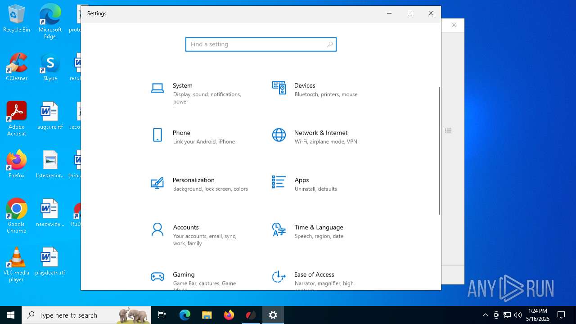Select the playdeath.rtf document
Viewport: 576px width, 324px height.
50,261
